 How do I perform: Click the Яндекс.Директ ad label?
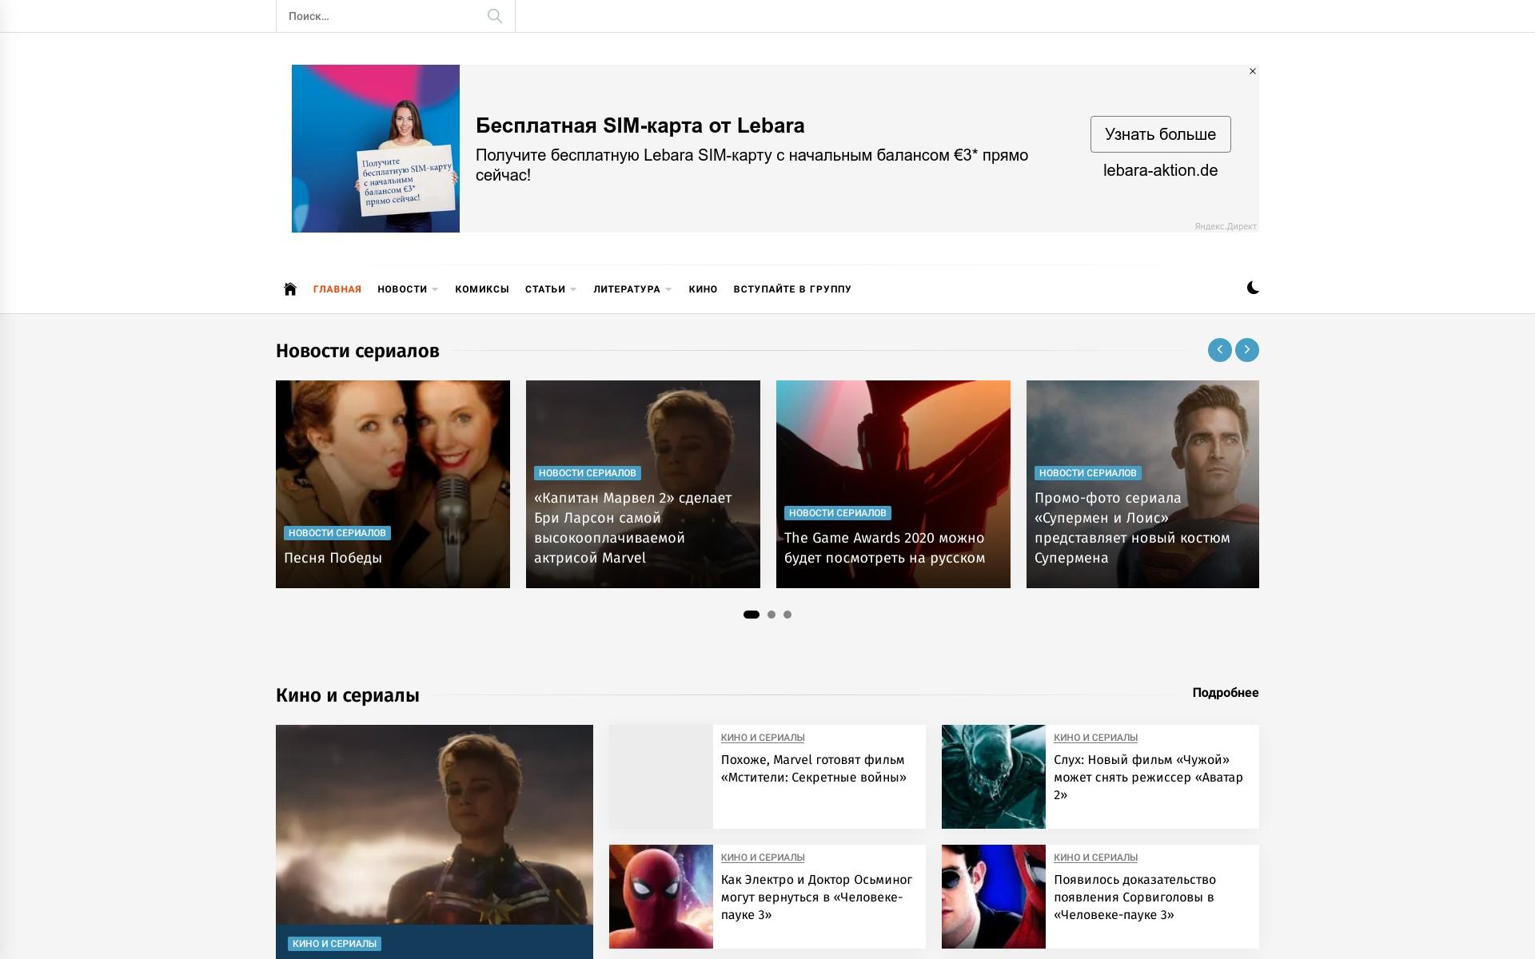tap(1226, 227)
